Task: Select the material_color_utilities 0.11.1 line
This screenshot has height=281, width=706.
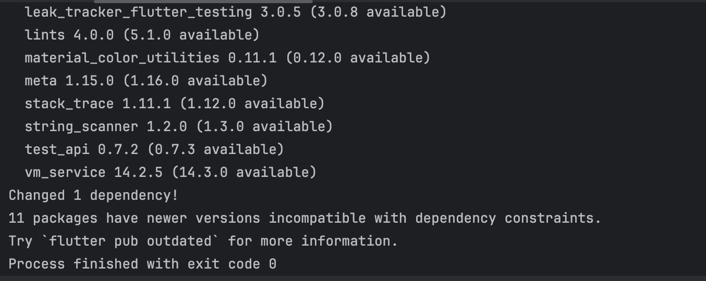Action: tap(227, 58)
